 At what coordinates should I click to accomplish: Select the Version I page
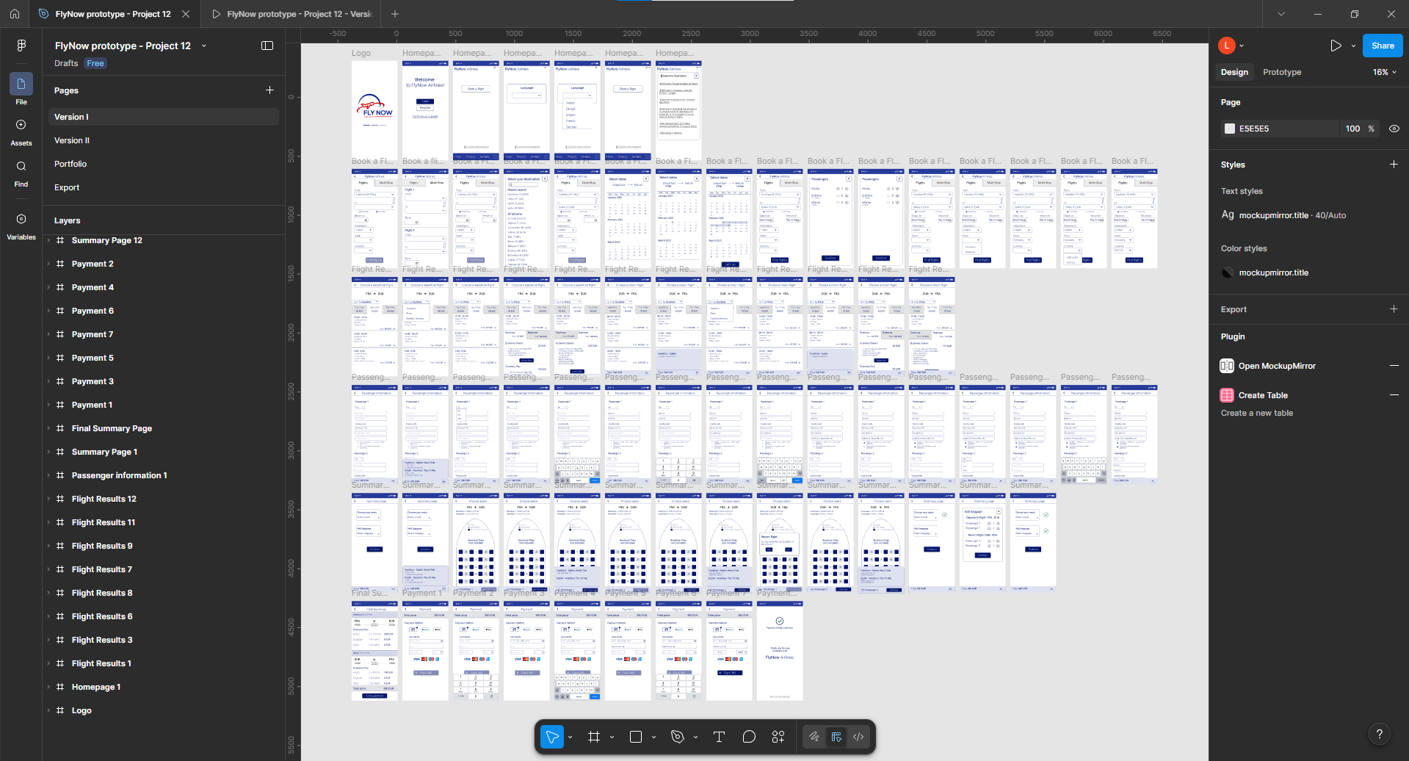(164, 117)
